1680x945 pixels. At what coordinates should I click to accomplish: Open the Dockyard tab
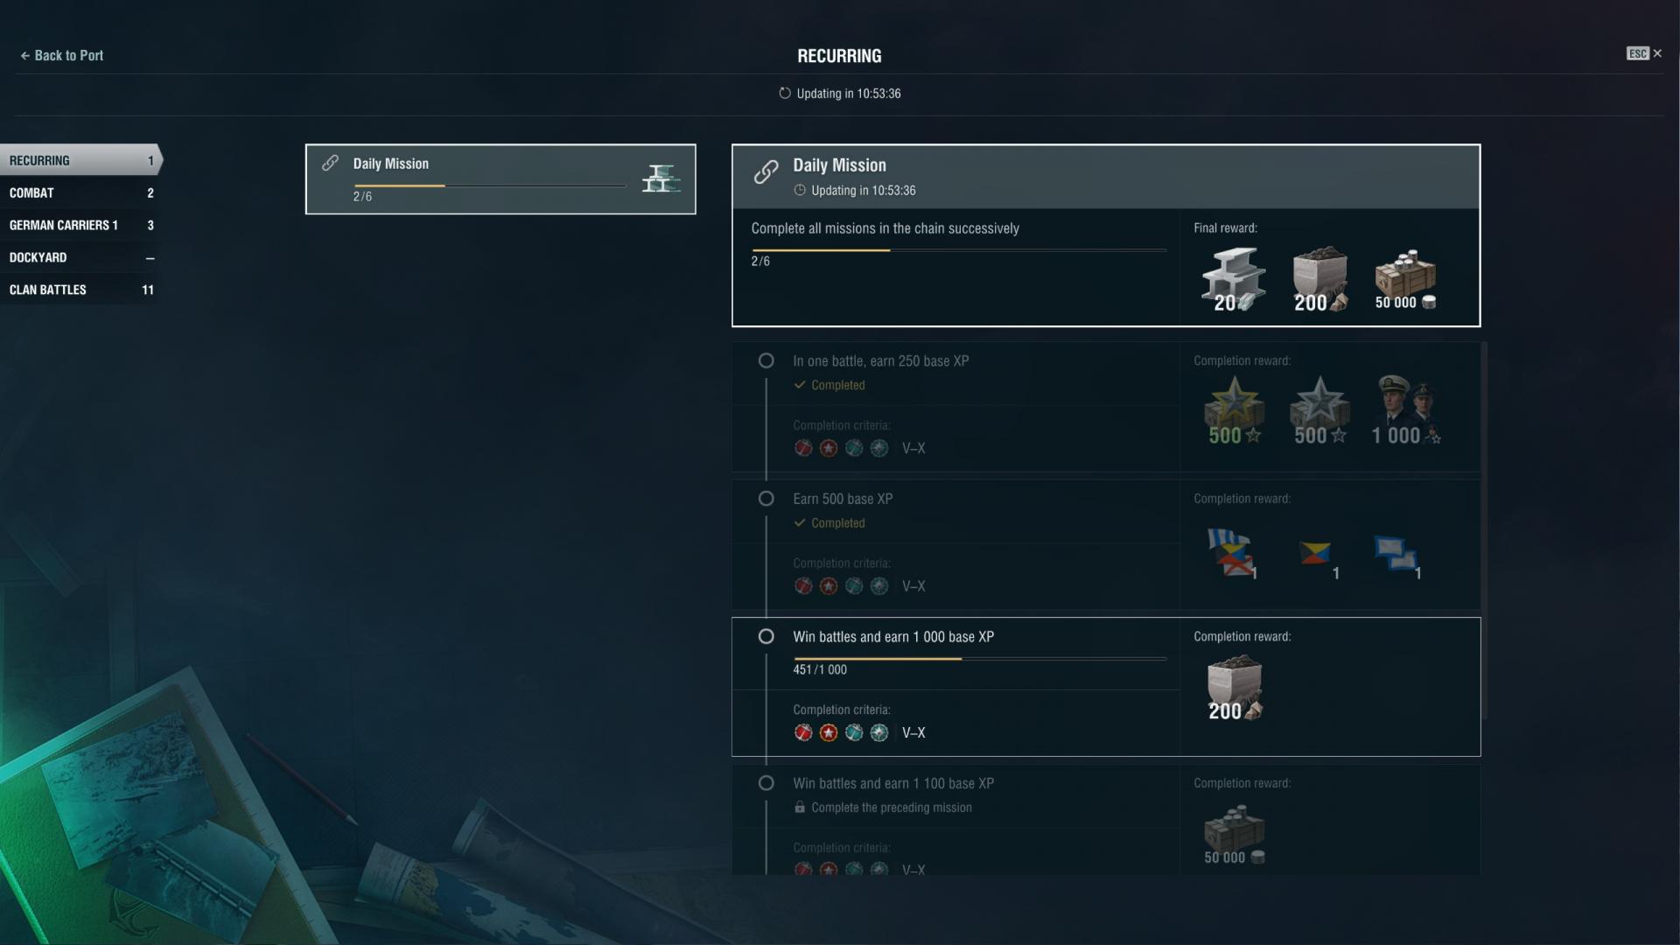tap(80, 257)
